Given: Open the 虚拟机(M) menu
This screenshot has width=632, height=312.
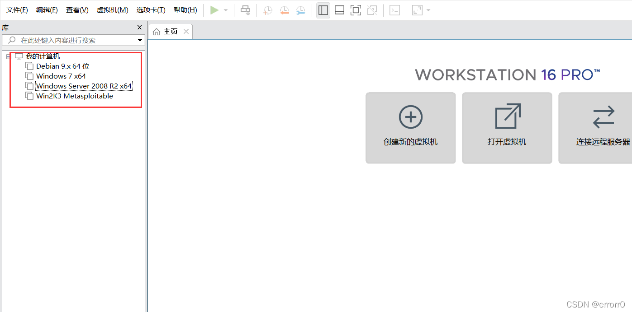Looking at the screenshot, I should (x=112, y=10).
